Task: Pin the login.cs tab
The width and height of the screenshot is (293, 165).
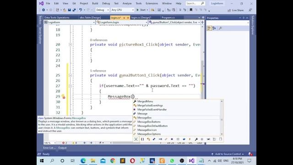Action: (x=124, y=18)
